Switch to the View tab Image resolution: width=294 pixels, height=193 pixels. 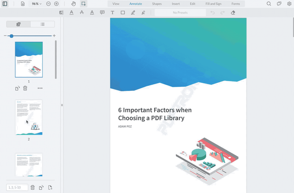(x=116, y=4)
